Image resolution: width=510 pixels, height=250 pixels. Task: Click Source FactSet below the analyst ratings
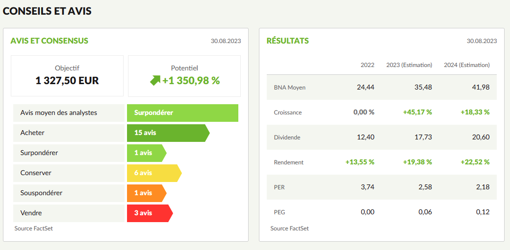(x=33, y=228)
